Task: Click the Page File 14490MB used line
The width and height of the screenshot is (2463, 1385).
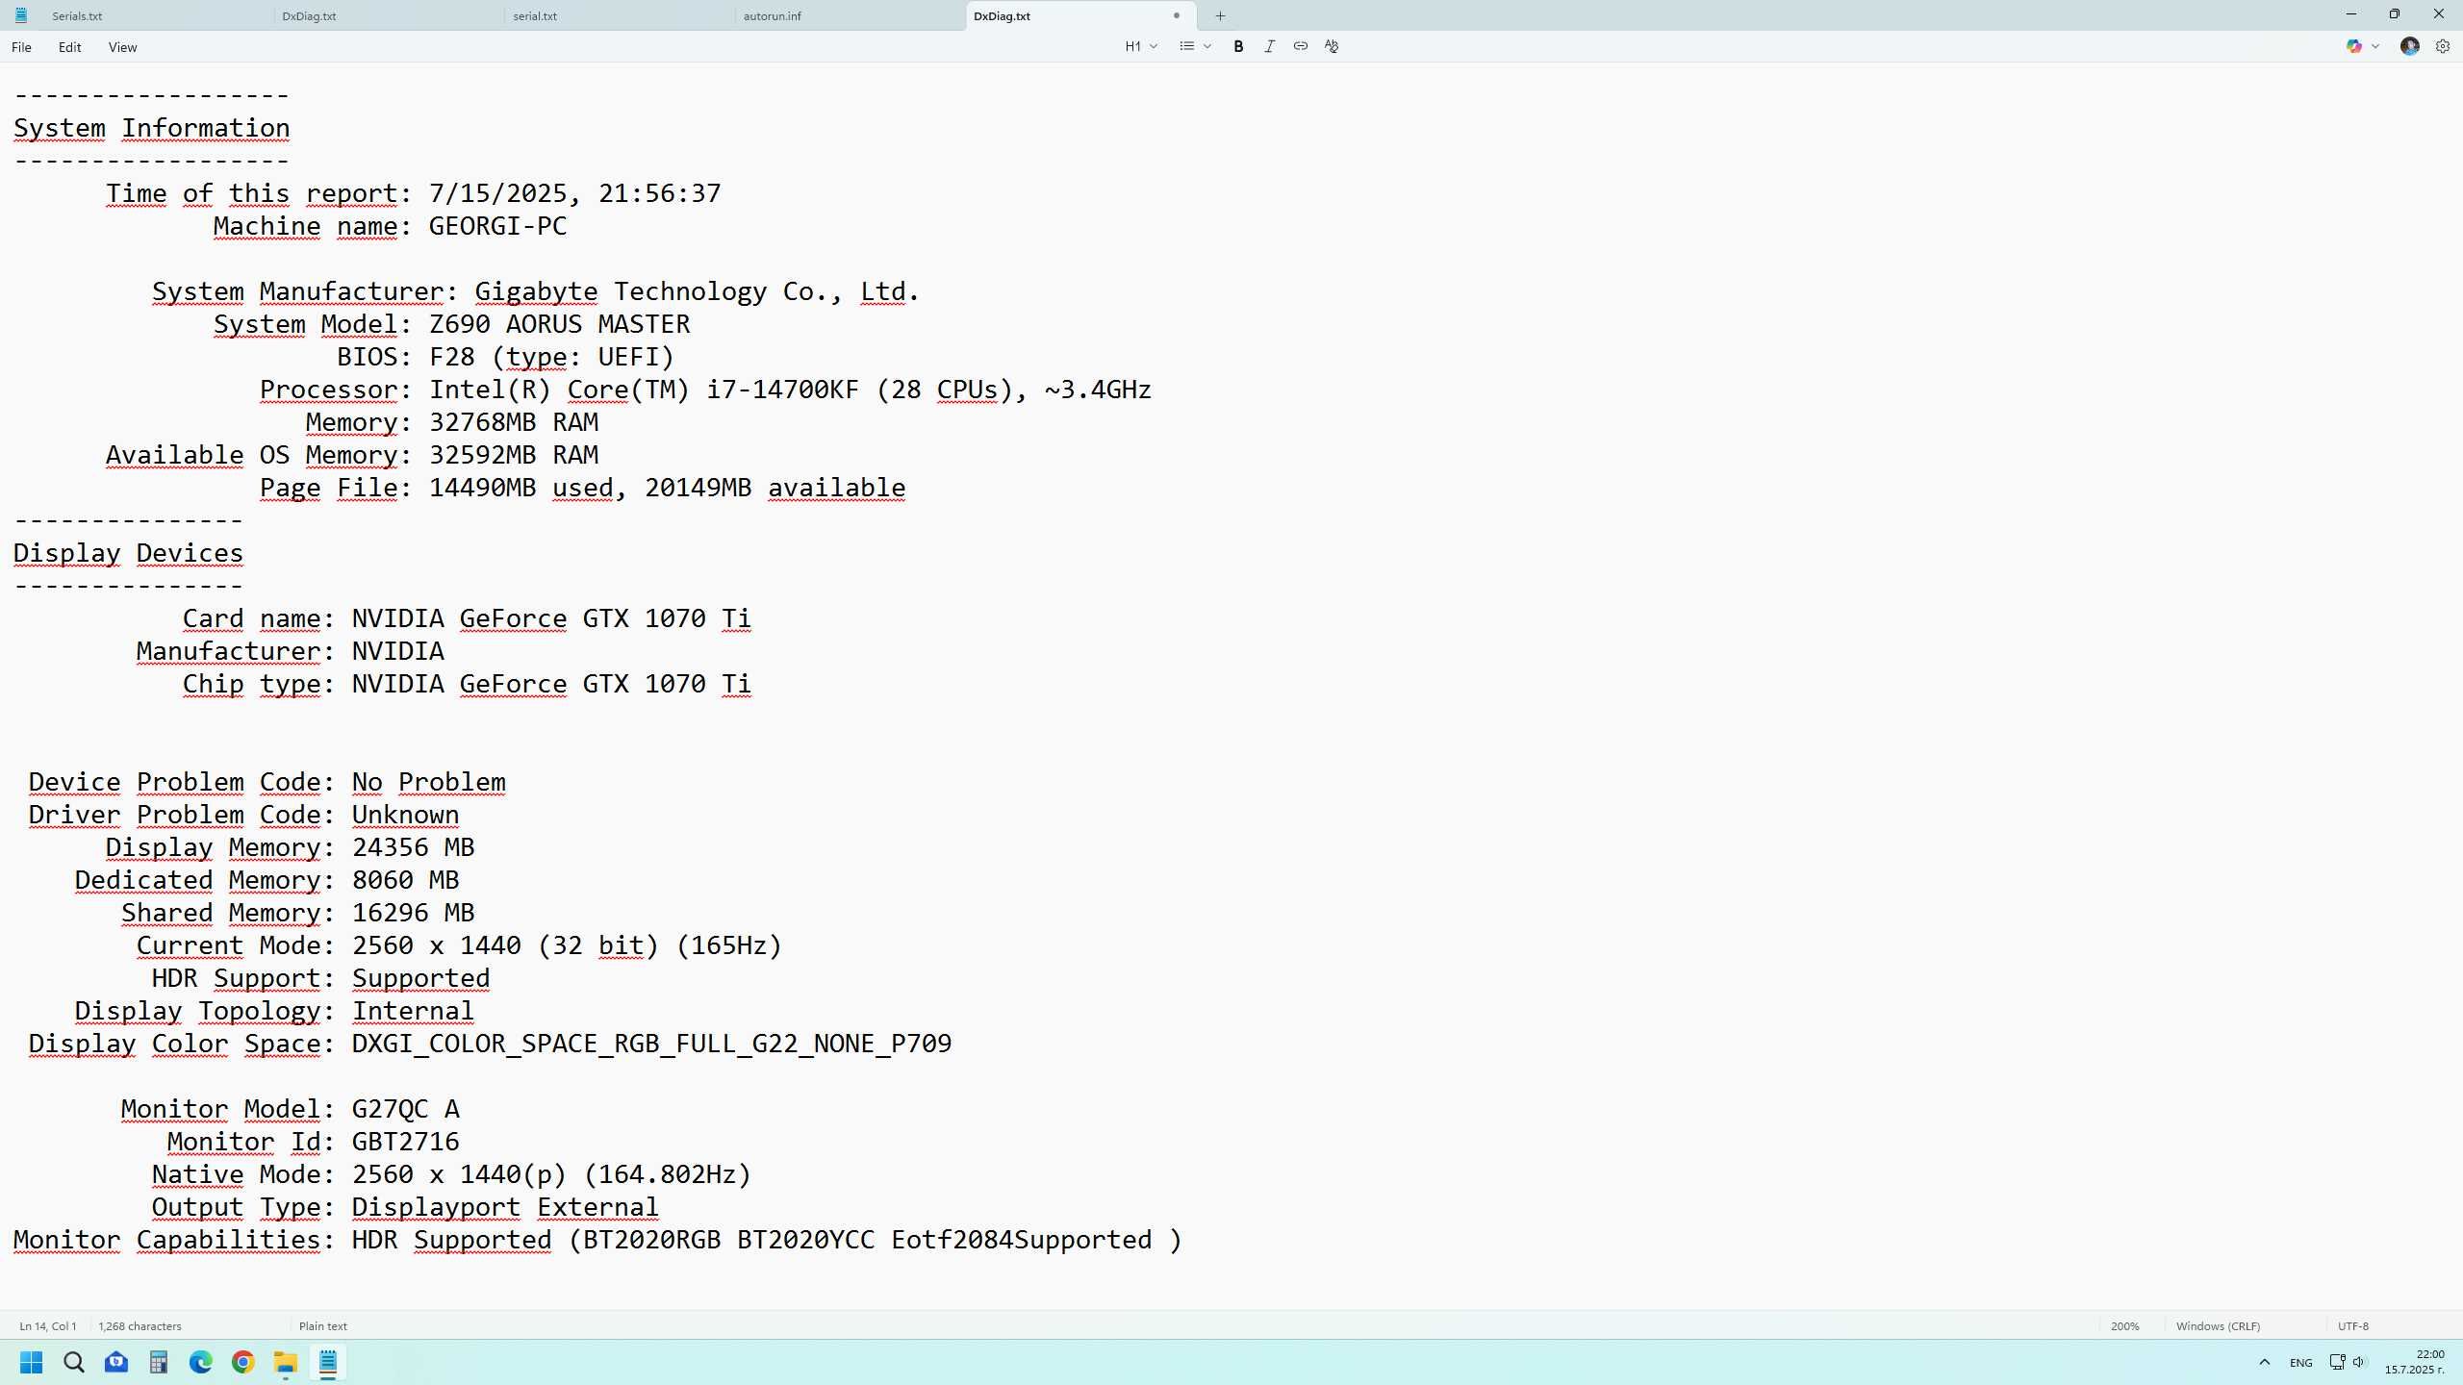Action: click(x=582, y=488)
